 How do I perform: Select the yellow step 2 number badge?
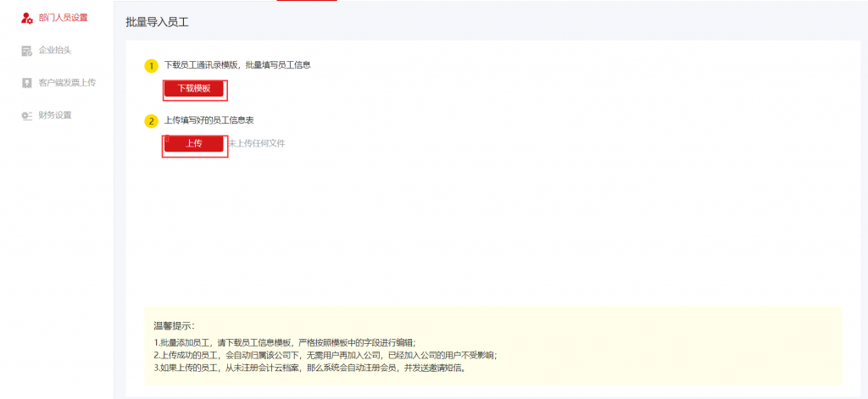[152, 121]
